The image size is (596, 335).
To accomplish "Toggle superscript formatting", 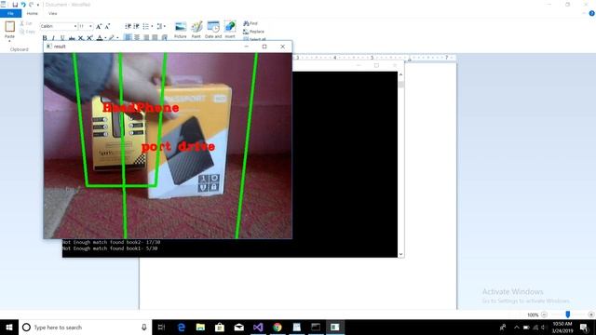I will 89,37.
